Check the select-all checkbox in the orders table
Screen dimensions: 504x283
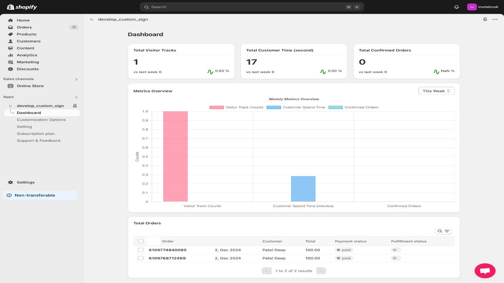click(x=140, y=241)
